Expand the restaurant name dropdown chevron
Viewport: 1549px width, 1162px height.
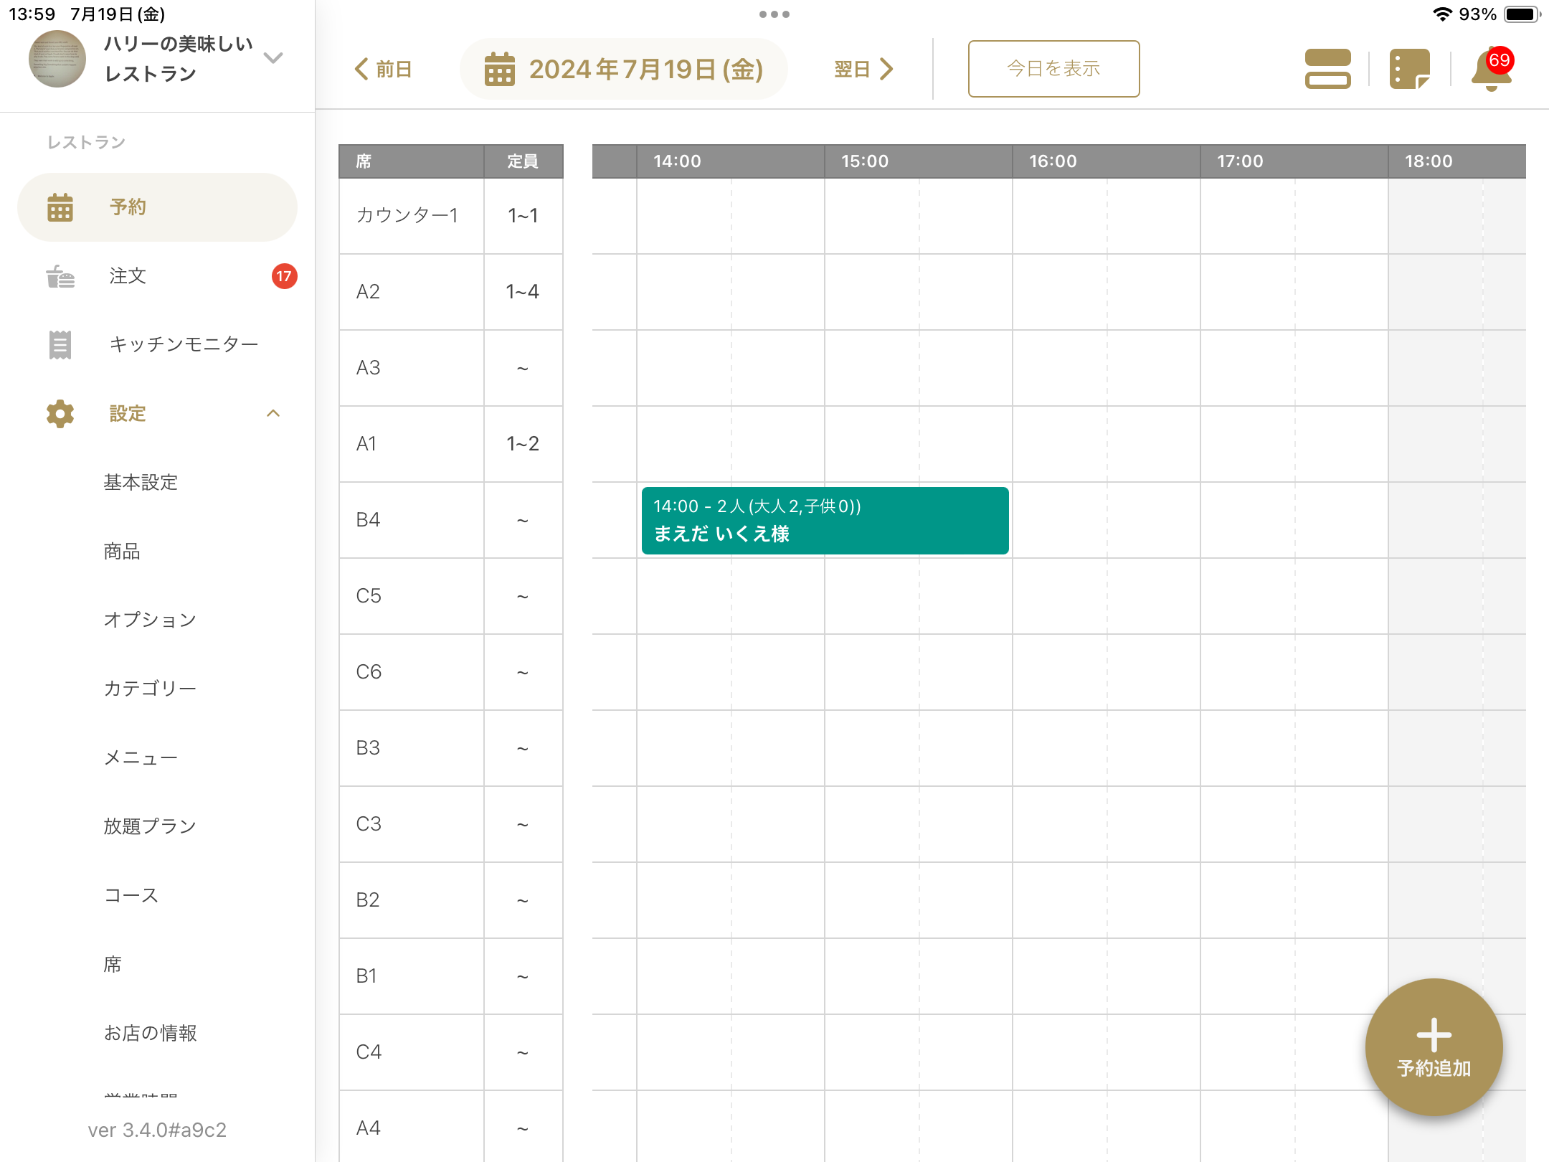pyautogui.click(x=273, y=58)
